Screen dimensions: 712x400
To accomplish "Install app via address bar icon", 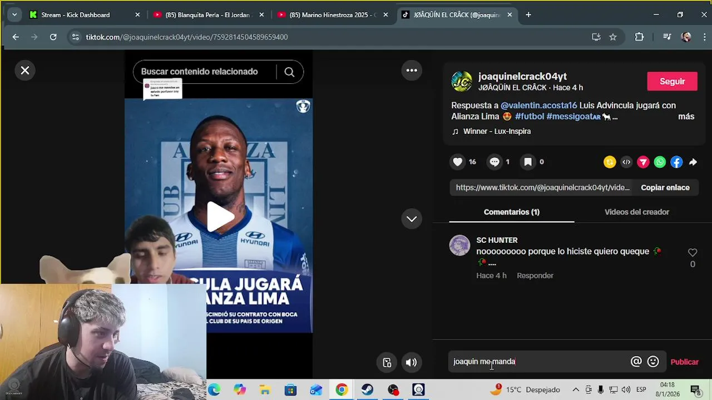I will (596, 37).
